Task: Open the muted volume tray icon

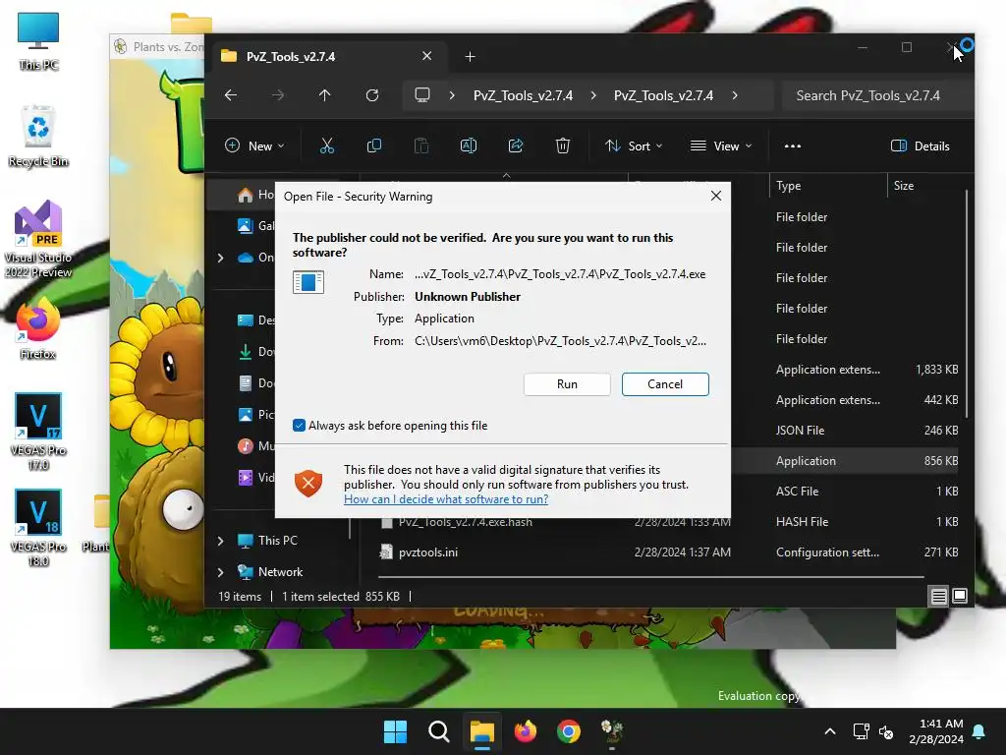Action: click(x=886, y=731)
